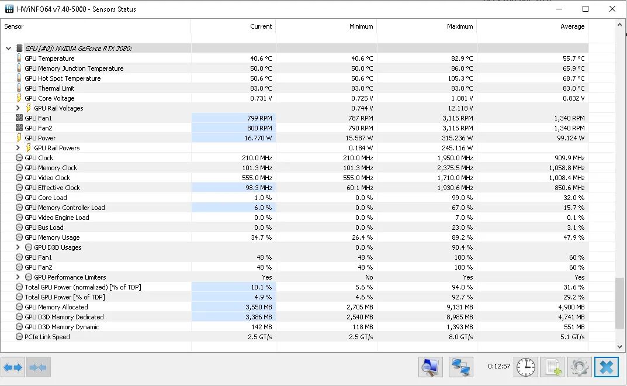627x386 pixels.
Task: Expand the GPU Rail Voltages row
Action: pyautogui.click(x=18, y=108)
